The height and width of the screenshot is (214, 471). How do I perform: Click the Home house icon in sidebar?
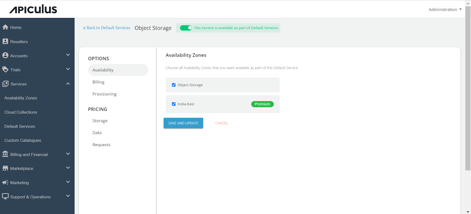click(5, 27)
